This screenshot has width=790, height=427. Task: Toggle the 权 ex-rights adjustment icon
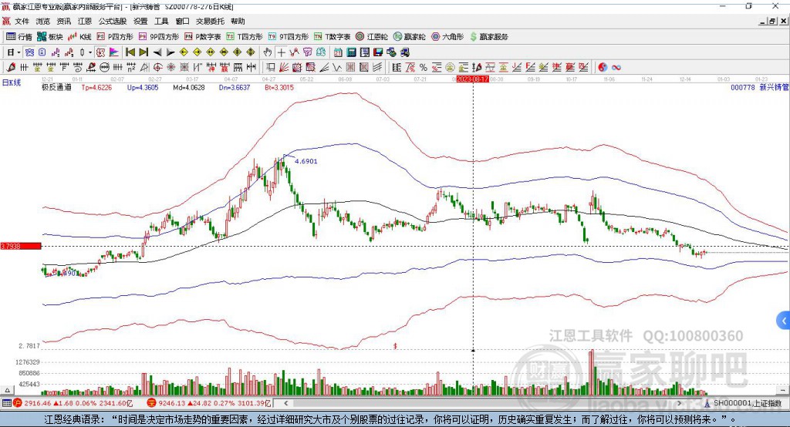coord(100,52)
